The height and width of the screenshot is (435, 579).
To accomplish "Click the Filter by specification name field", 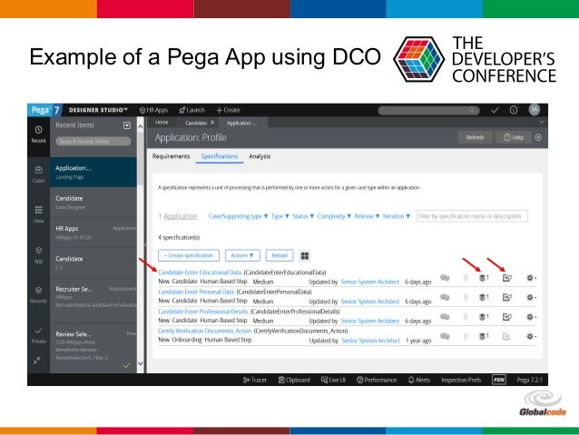I will (472, 216).
